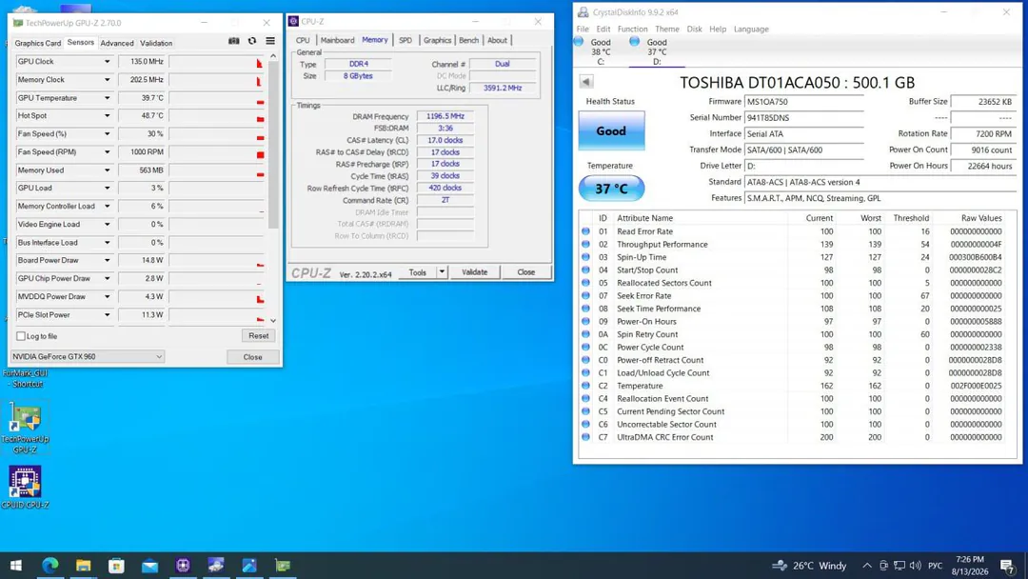The width and height of the screenshot is (1028, 579).
Task: Open the Windows Start menu
Action: pyautogui.click(x=16, y=566)
